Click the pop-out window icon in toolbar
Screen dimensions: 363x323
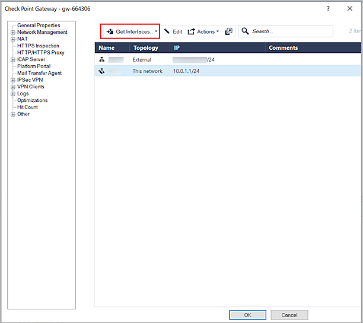coord(229,31)
